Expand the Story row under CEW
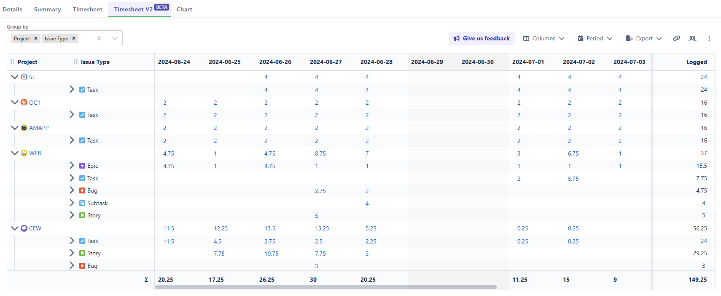The width and height of the screenshot is (721, 296). coord(72,253)
